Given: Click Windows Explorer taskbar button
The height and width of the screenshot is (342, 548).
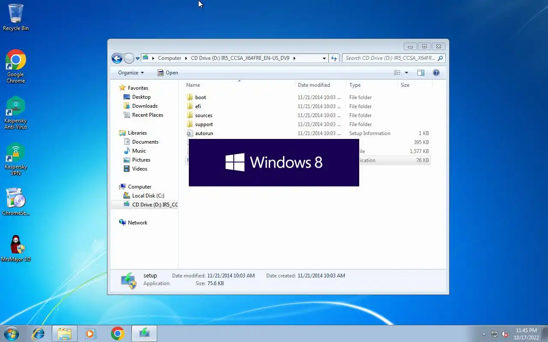Looking at the screenshot, I should pos(65,333).
